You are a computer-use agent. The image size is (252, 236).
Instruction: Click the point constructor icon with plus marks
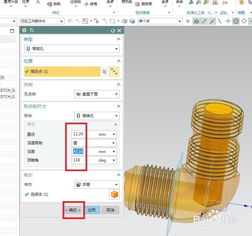114,71
